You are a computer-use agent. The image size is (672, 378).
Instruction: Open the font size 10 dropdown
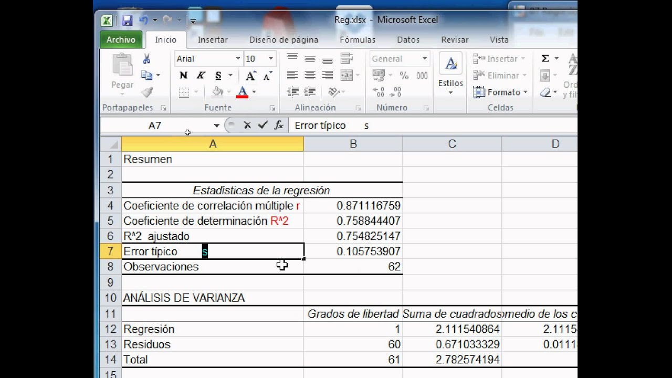click(x=271, y=59)
